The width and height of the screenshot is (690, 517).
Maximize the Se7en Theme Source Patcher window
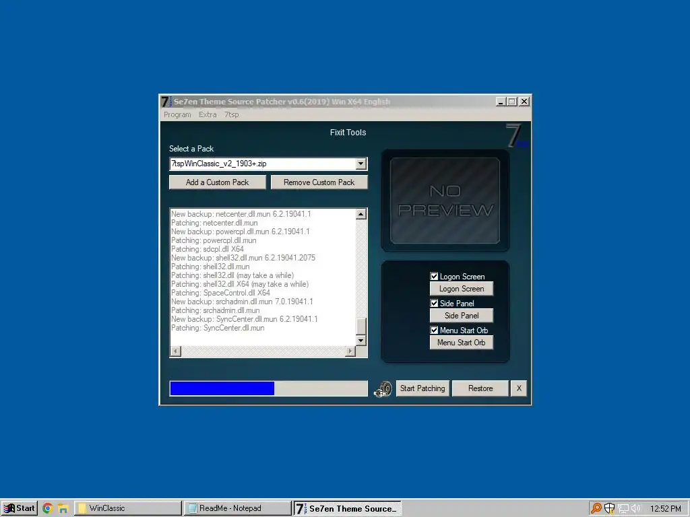click(x=511, y=102)
